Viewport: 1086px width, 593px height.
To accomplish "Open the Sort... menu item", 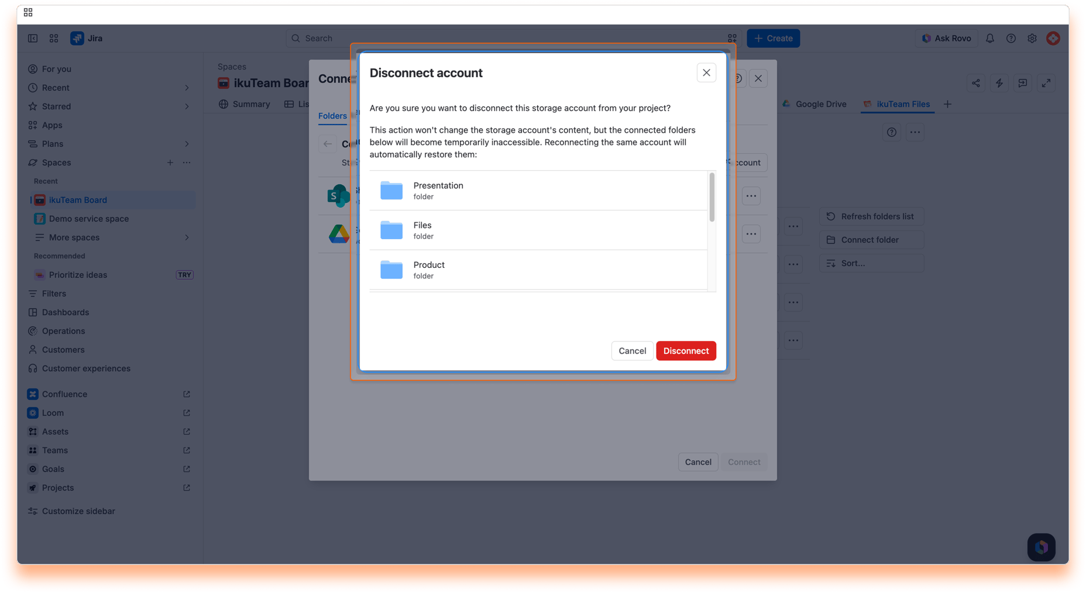I will coord(871,263).
